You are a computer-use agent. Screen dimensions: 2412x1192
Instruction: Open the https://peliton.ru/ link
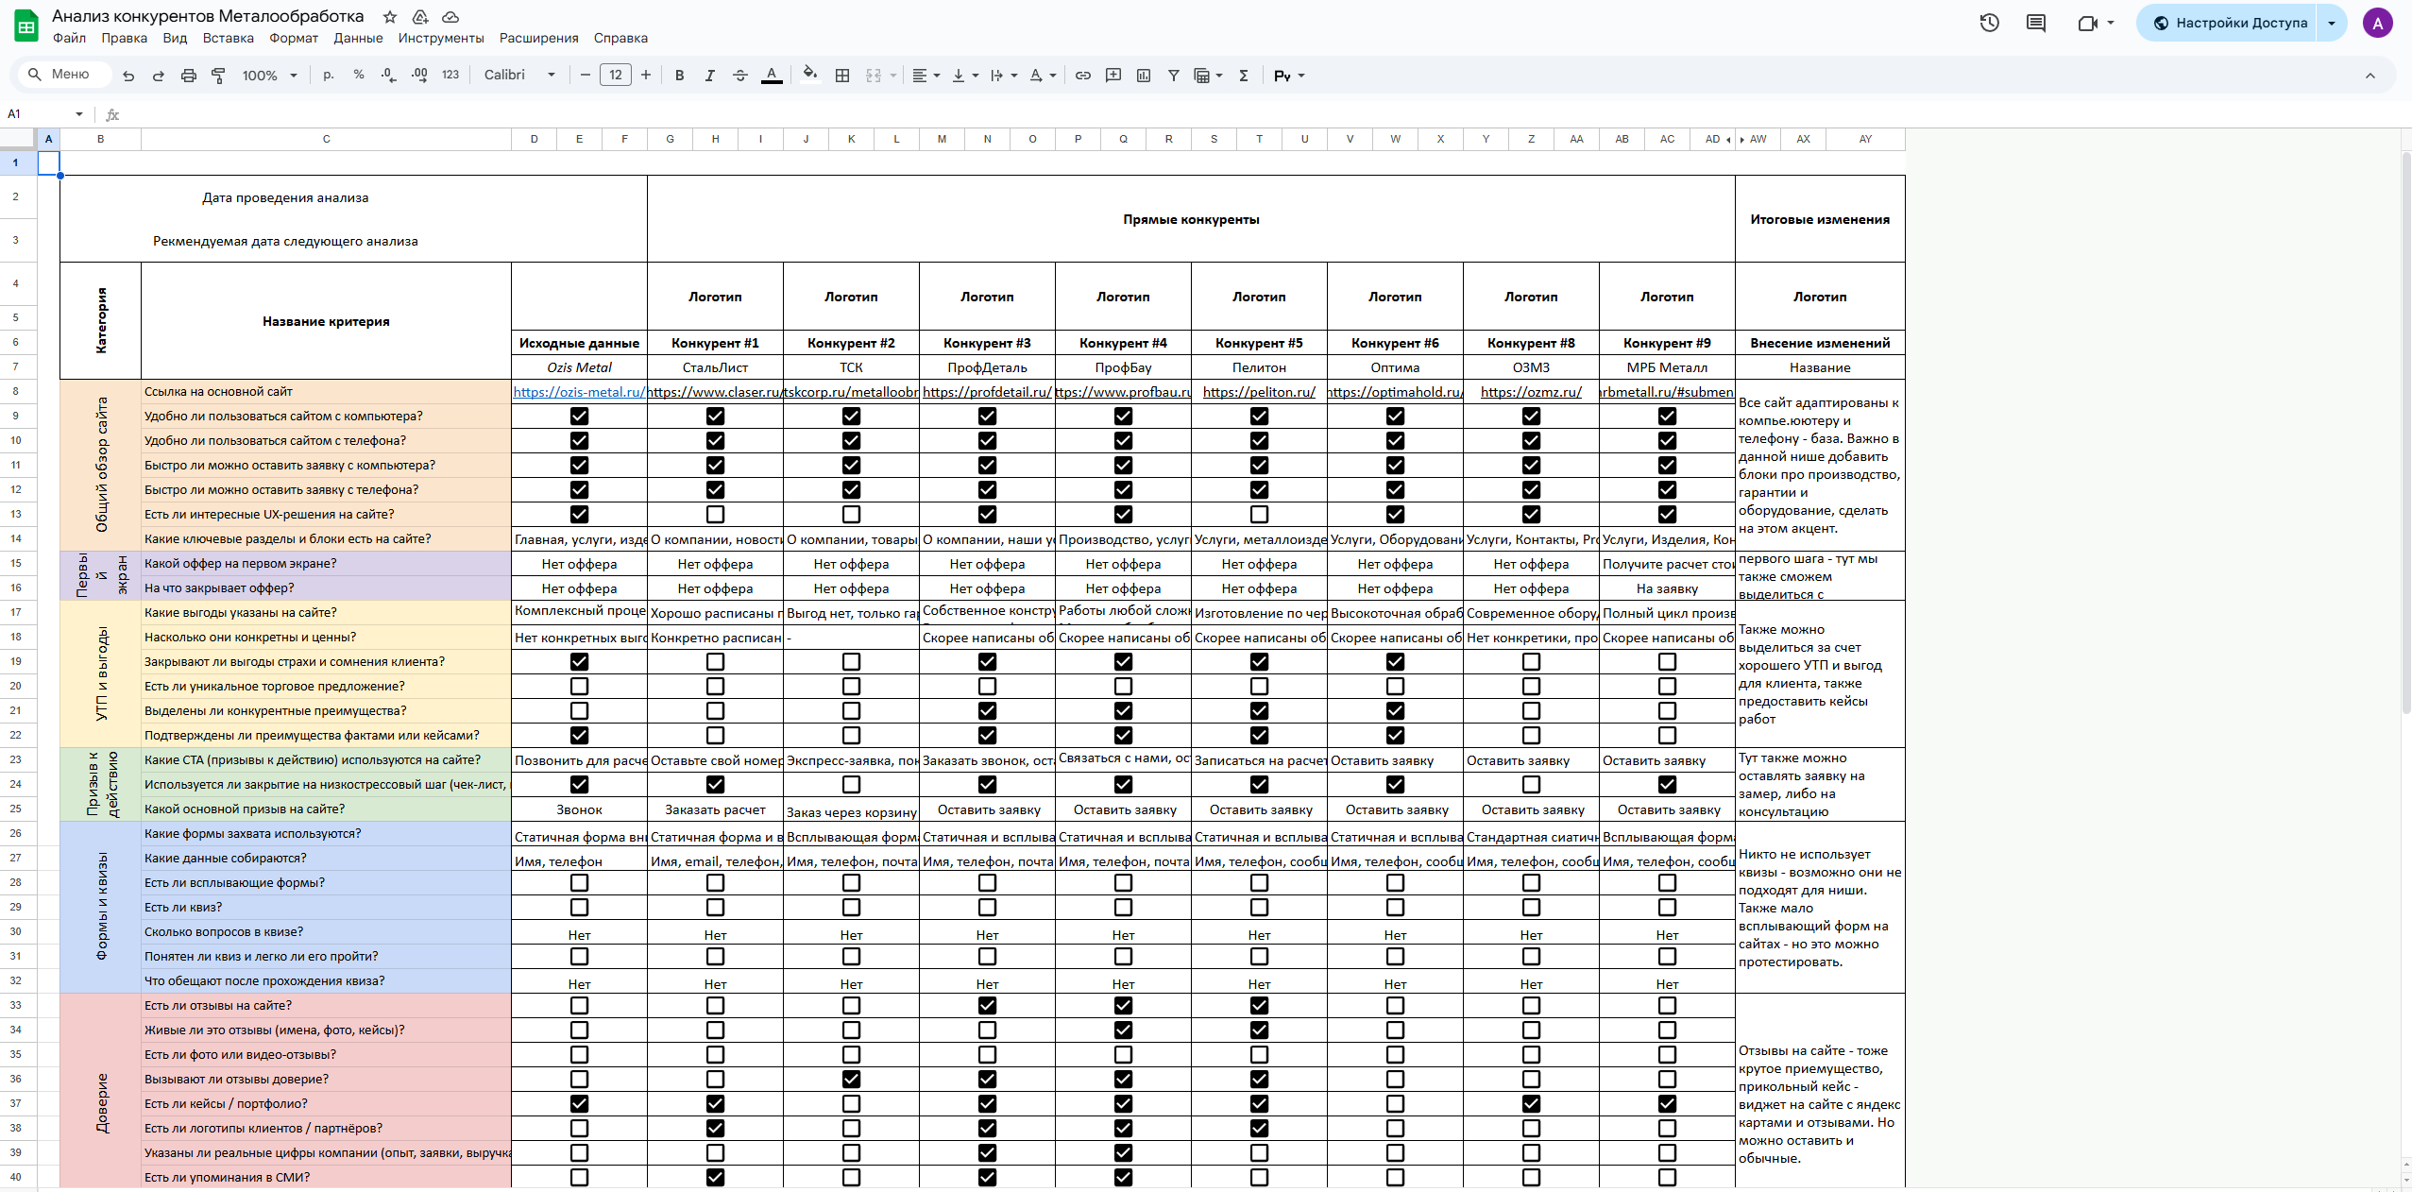(x=1259, y=392)
